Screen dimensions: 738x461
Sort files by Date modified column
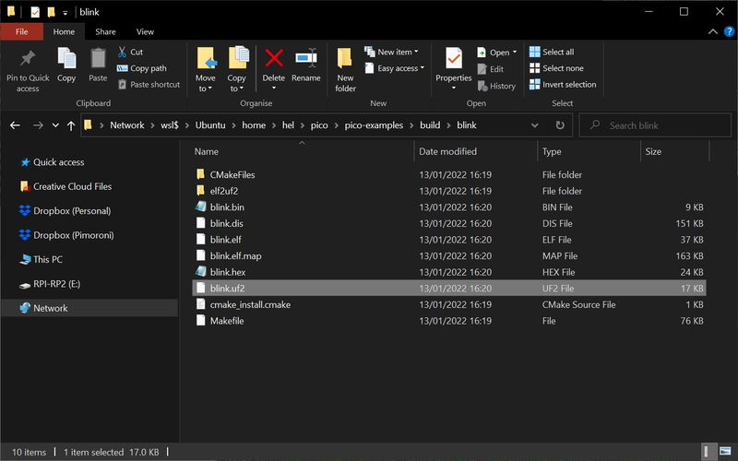[x=447, y=151]
